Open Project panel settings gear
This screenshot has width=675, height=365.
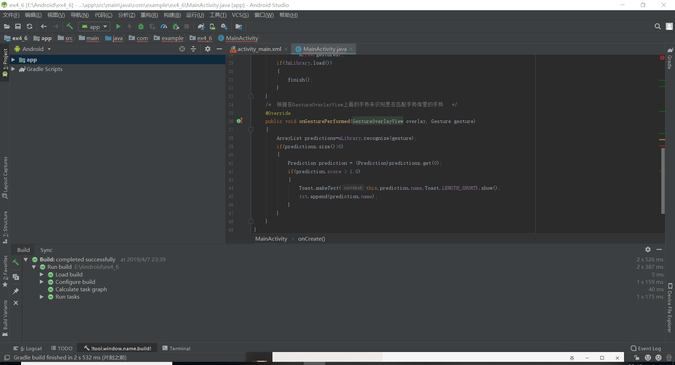[208, 49]
